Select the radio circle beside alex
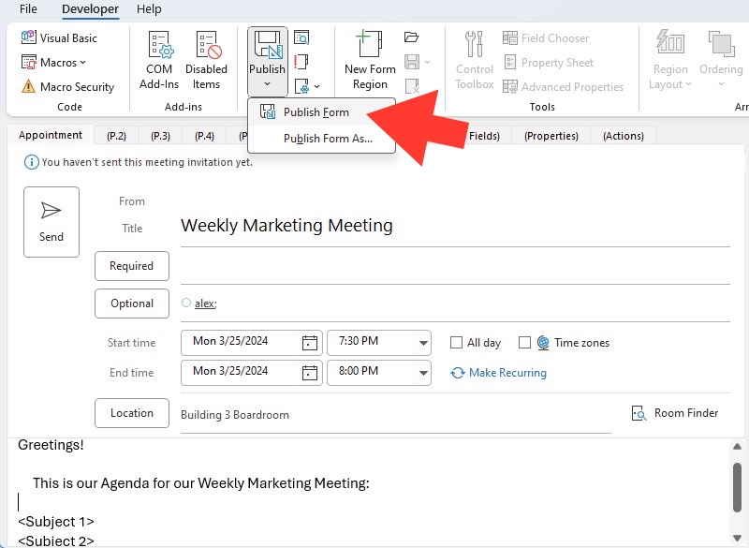Screen dimensions: 749x548 pos(186,303)
